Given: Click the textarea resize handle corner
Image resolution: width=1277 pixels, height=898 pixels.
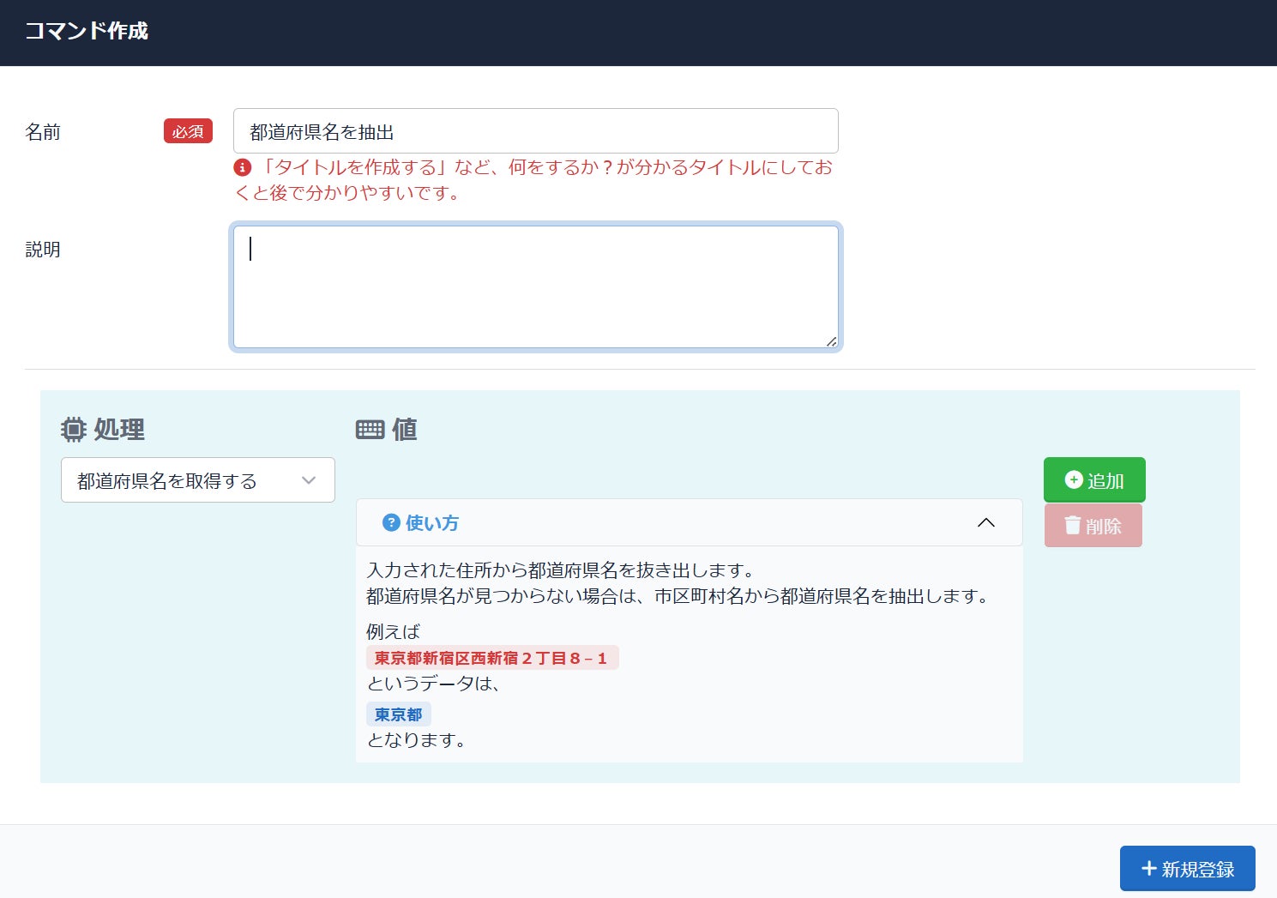Looking at the screenshot, I should (x=831, y=341).
